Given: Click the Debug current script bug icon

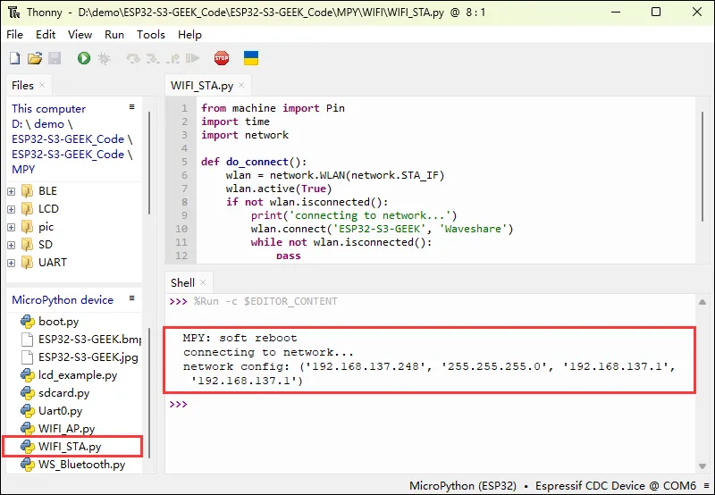Looking at the screenshot, I should [104, 58].
